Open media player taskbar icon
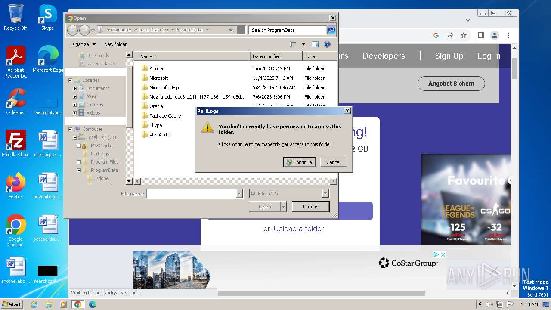Screen dimensions: 551x310 [63, 304]
